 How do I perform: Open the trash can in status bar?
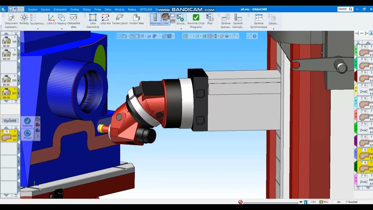pyautogui.click(x=305, y=202)
